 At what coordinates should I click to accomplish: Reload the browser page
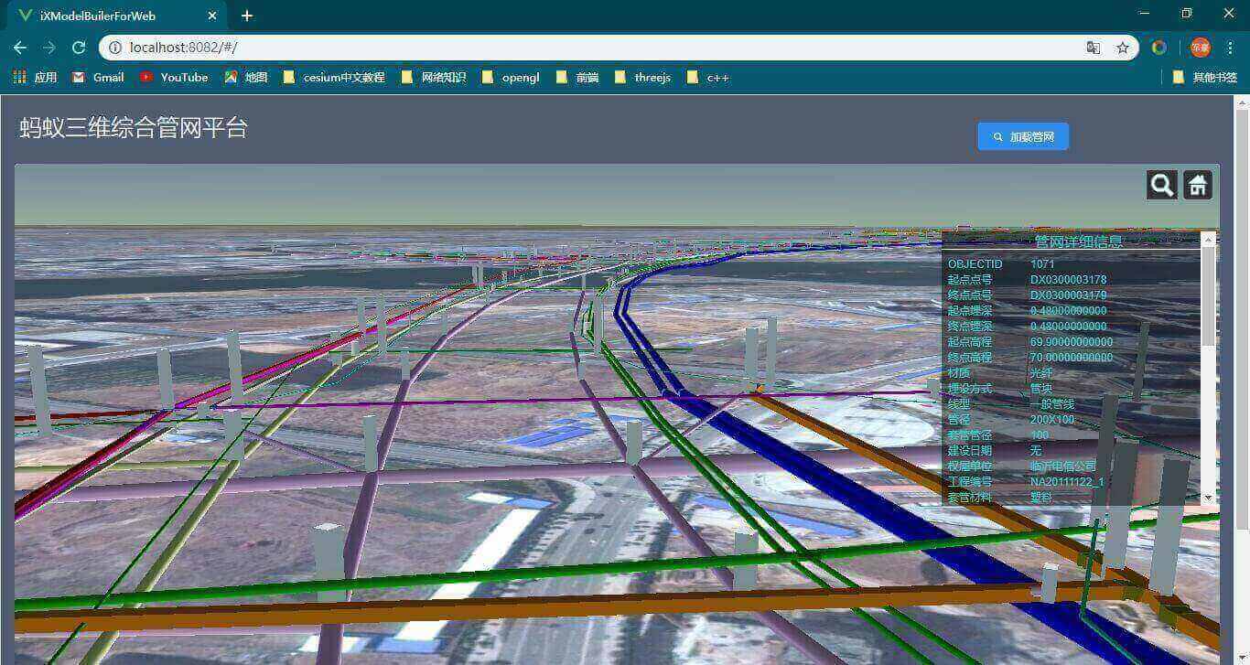point(79,48)
